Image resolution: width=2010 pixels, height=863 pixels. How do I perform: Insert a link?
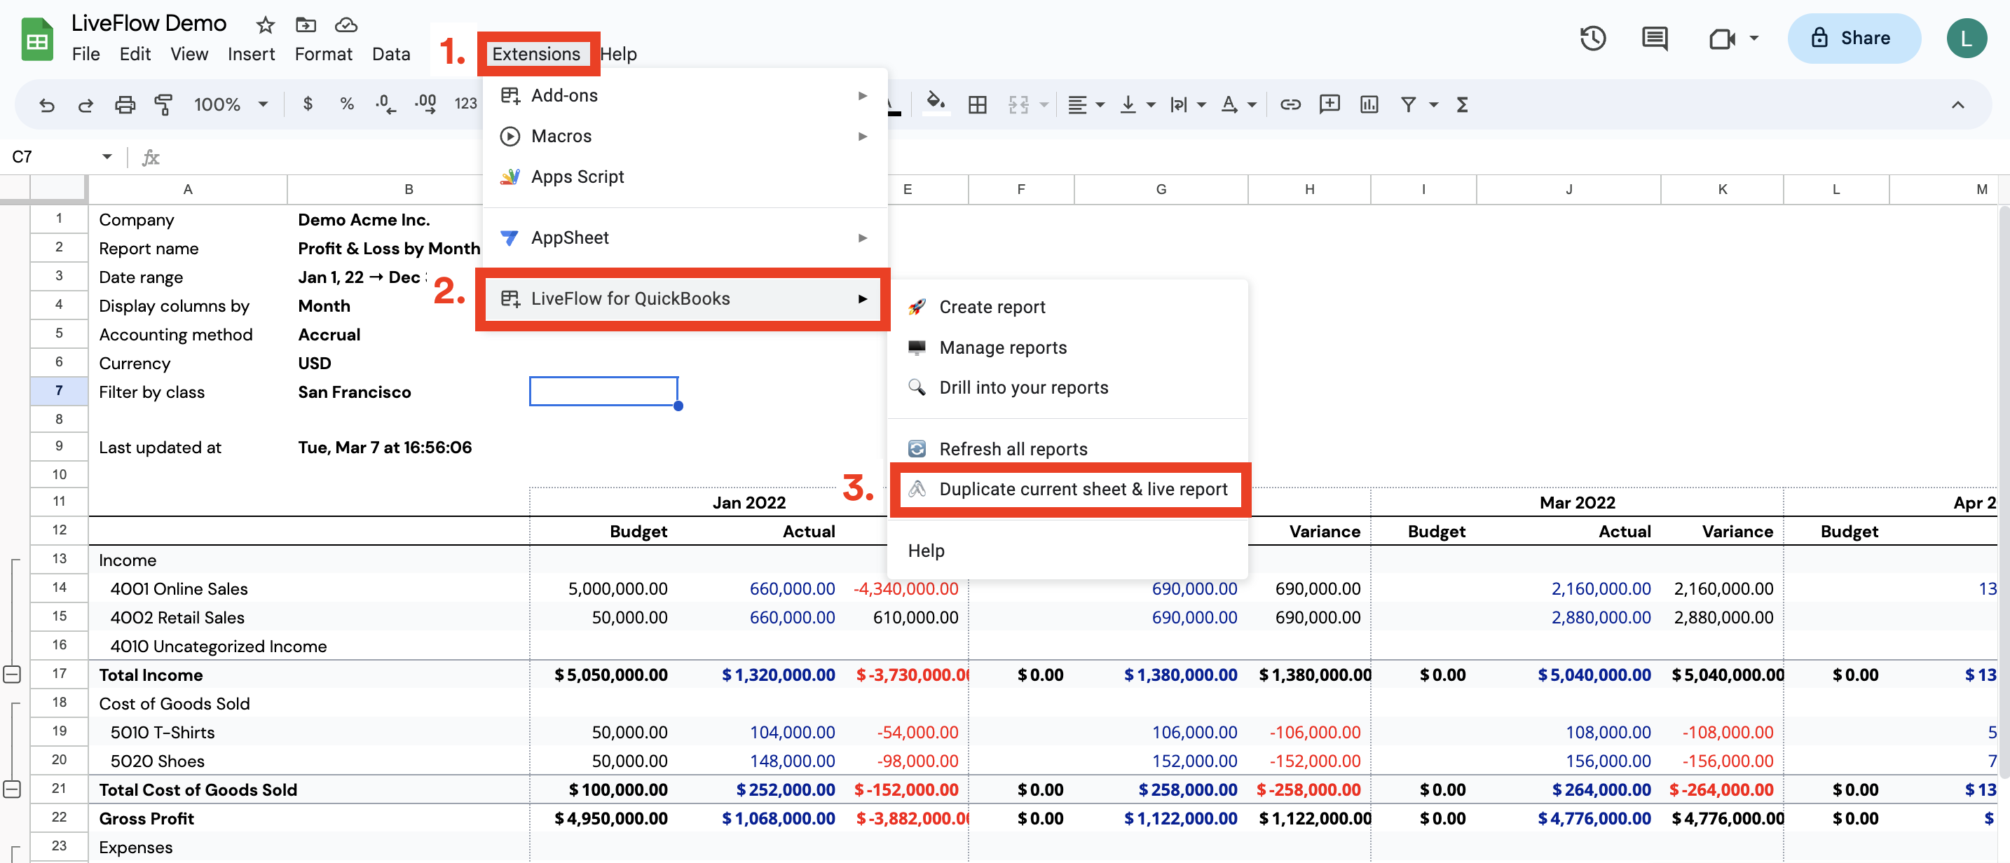pos(1290,104)
